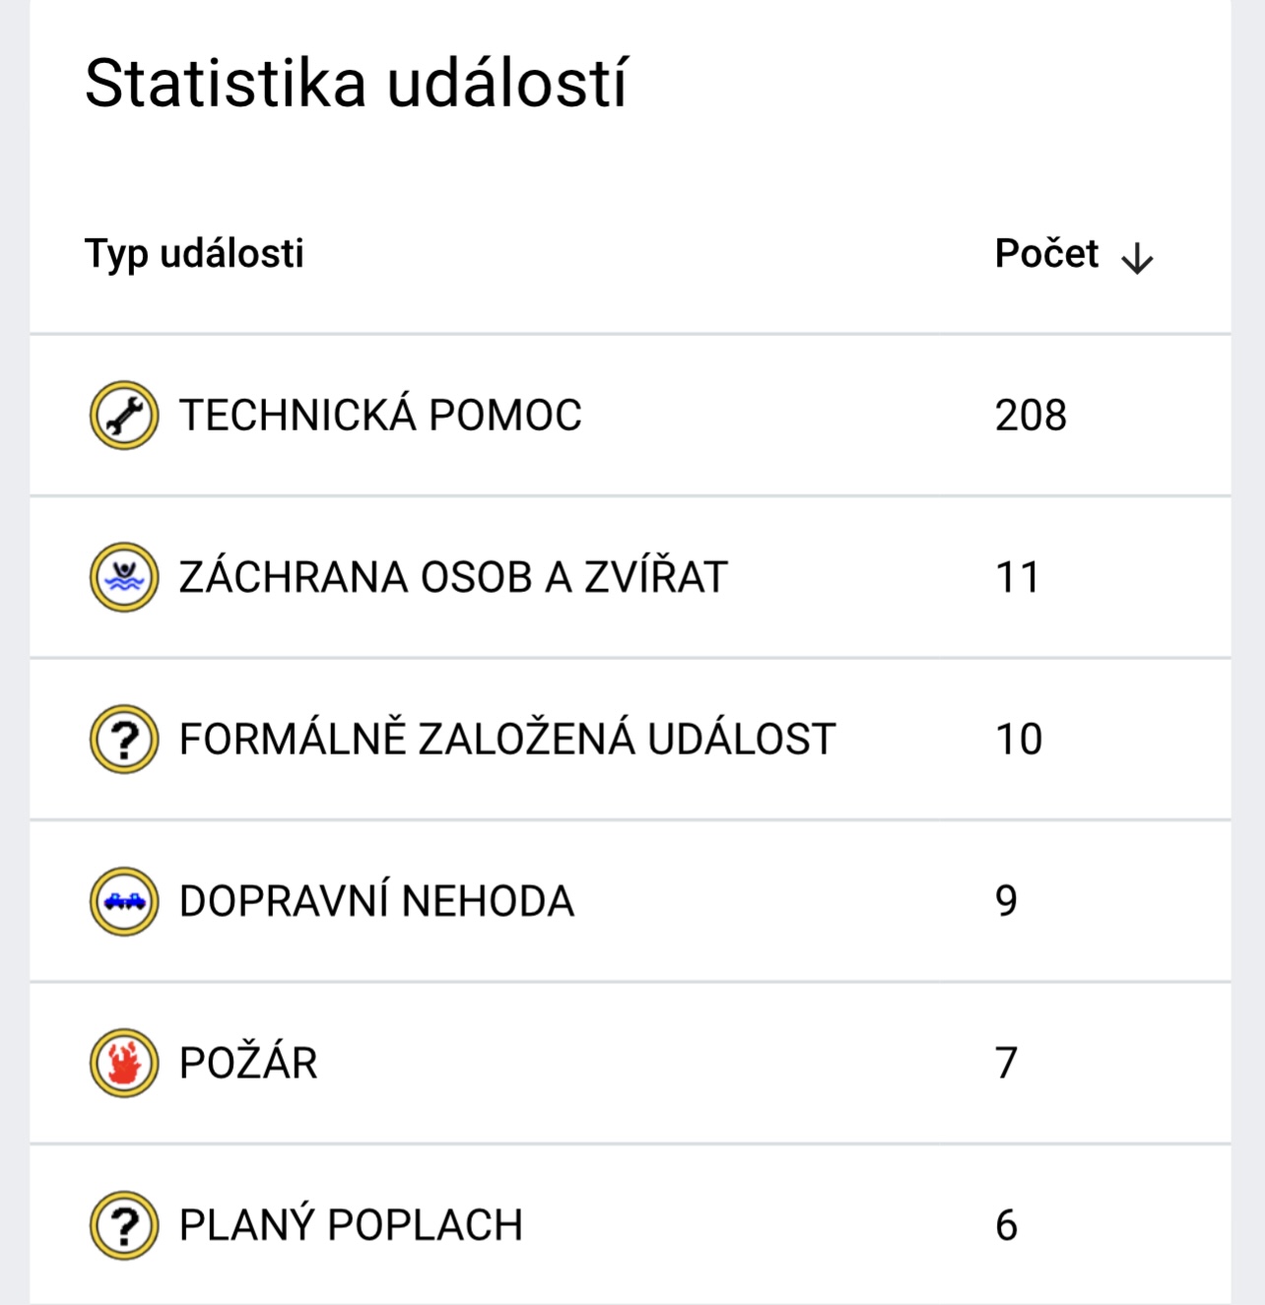Open ZÁCHRANA OSOB A ZVÍŘAT entry

click(x=453, y=577)
